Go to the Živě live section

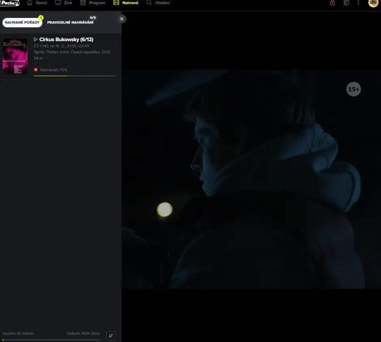[64, 3]
